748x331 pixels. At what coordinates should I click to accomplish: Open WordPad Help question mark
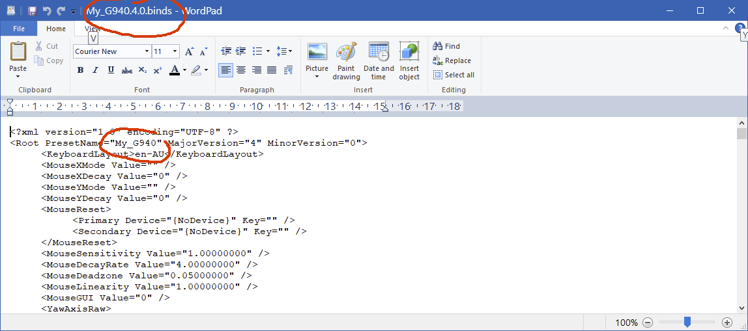click(739, 28)
